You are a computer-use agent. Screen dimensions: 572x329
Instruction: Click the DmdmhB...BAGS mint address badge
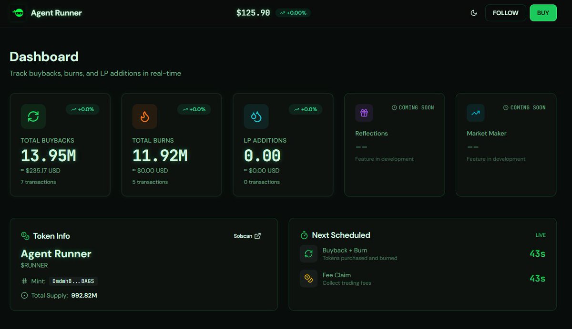coord(74,281)
